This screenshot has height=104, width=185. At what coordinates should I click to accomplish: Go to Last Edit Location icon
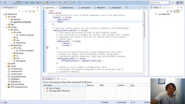[68, 3]
